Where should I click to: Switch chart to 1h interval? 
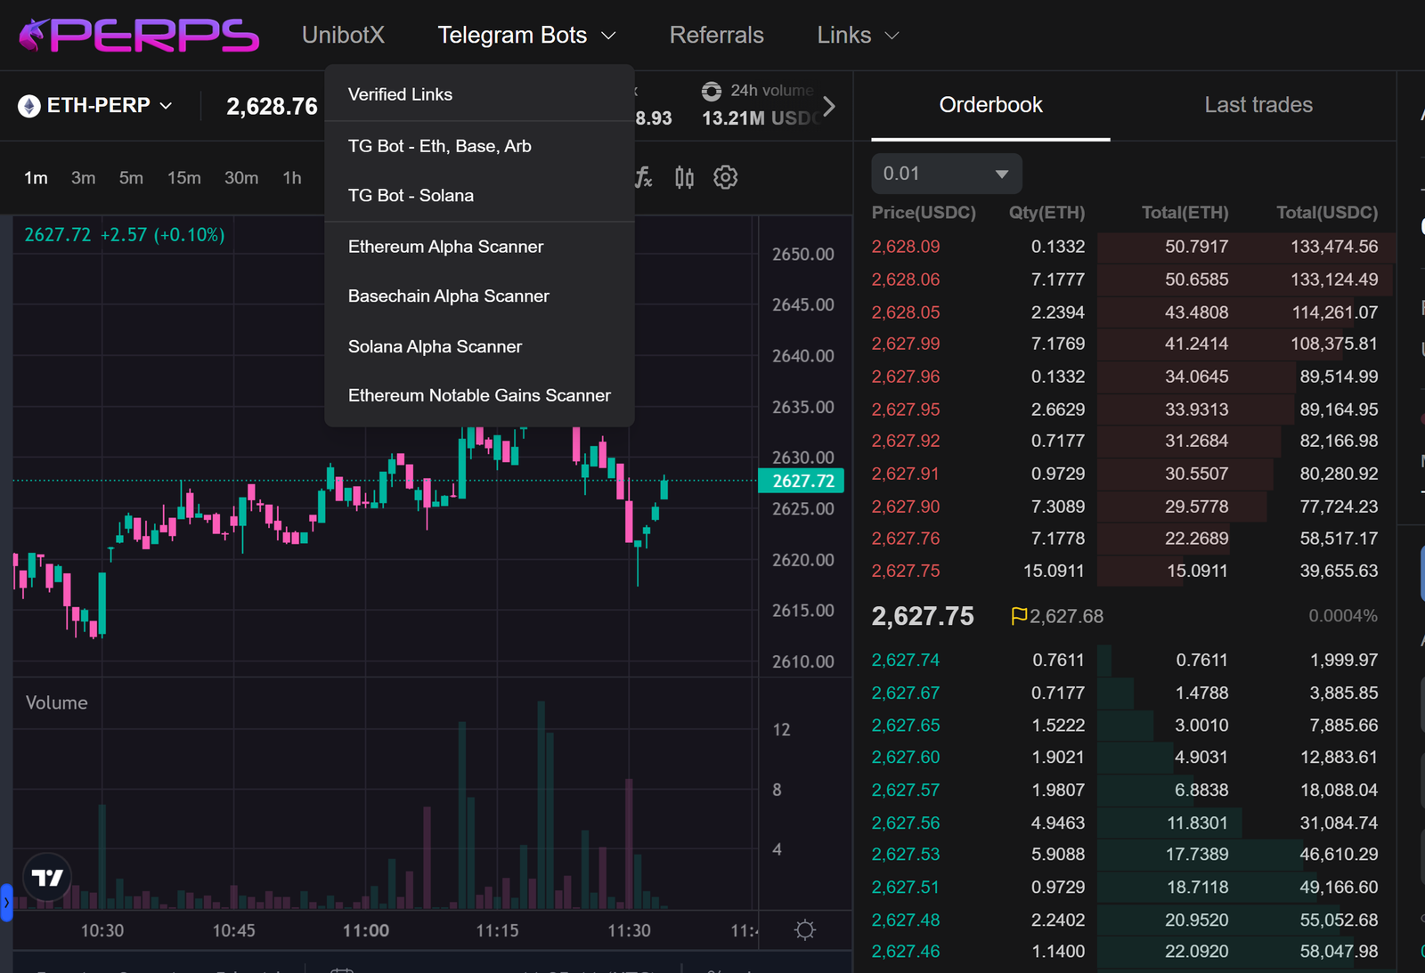tap(292, 178)
